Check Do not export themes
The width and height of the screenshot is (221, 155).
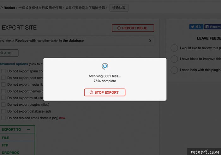pyautogui.click(x=3, y=91)
